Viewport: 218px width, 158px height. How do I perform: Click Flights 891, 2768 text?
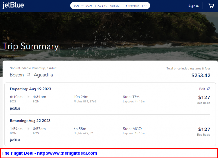[85, 101]
